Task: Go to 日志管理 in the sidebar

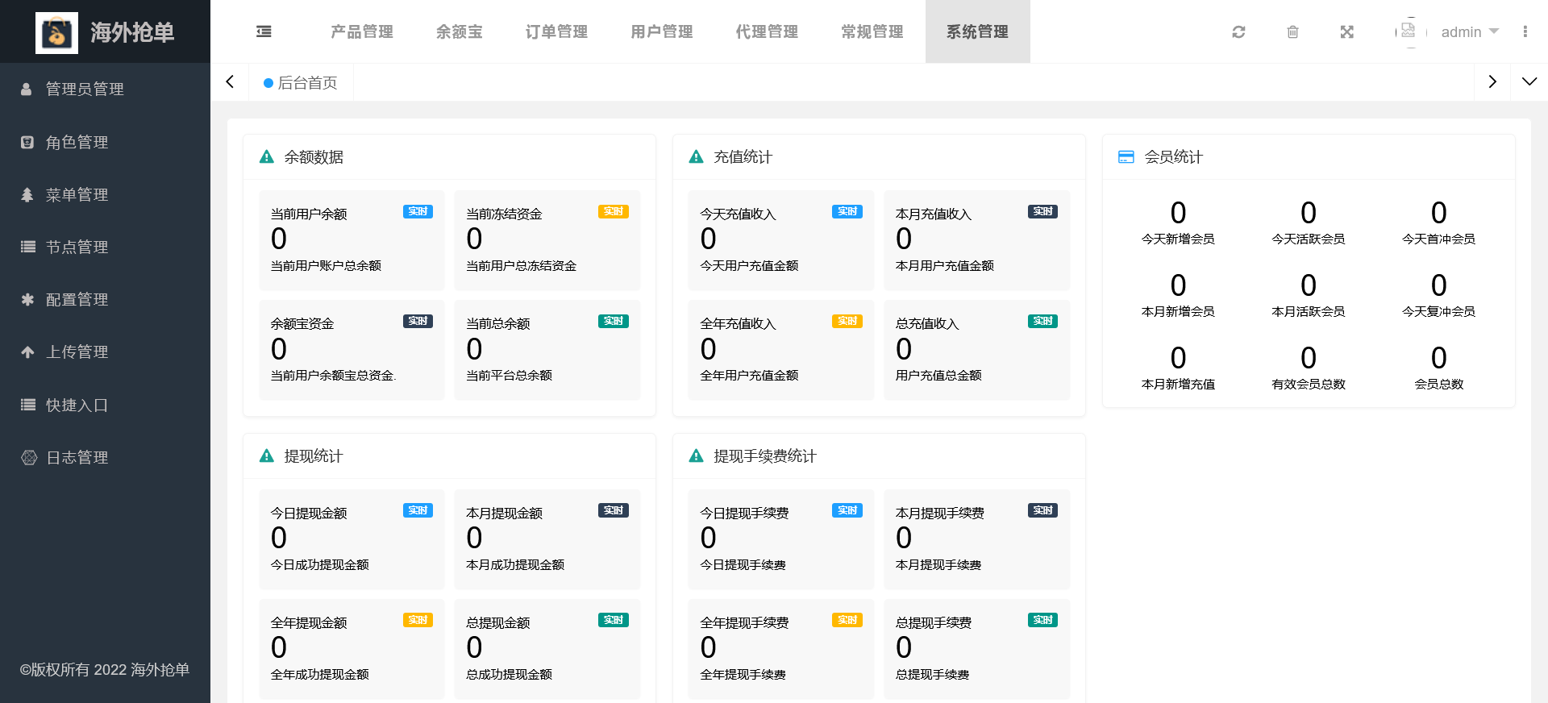Action: point(77,458)
